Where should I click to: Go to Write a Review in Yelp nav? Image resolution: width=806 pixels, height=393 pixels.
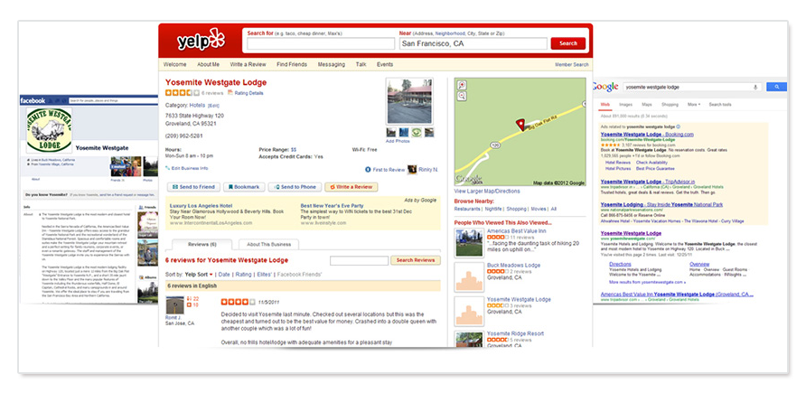(x=248, y=65)
